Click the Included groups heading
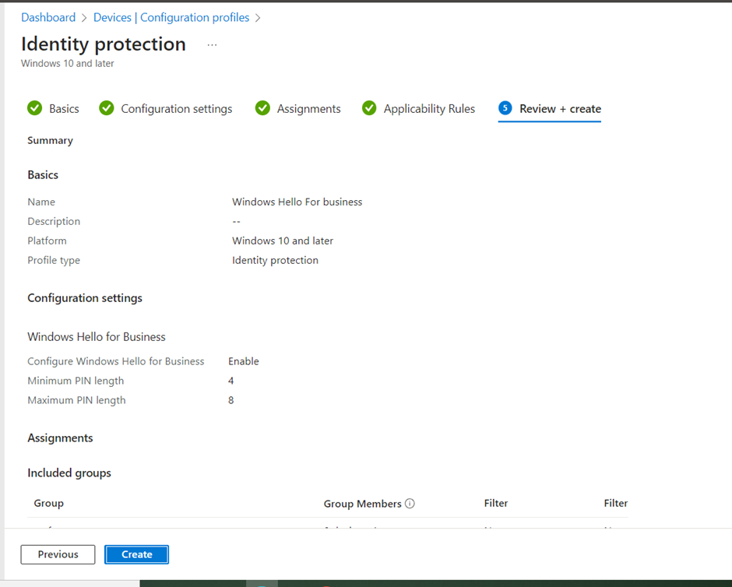 pos(69,473)
